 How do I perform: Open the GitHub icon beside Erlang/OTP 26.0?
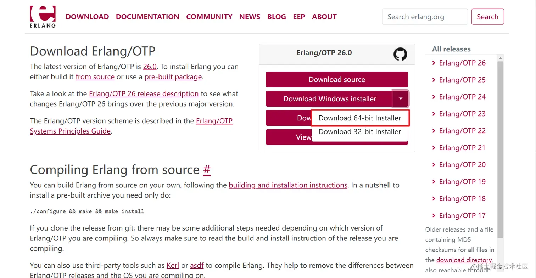[x=400, y=54]
